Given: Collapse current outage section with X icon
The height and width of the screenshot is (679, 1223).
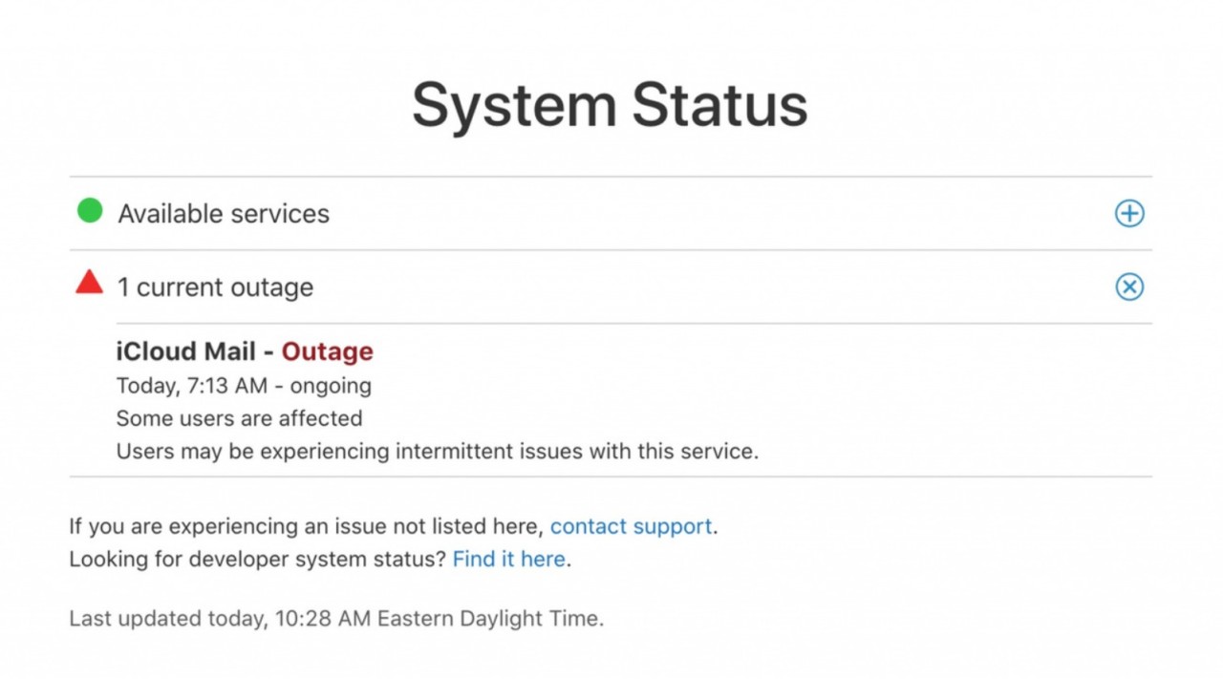Looking at the screenshot, I should point(1128,286).
